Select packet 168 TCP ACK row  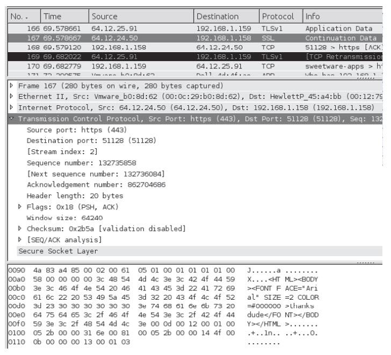pyautogui.click(x=195, y=47)
